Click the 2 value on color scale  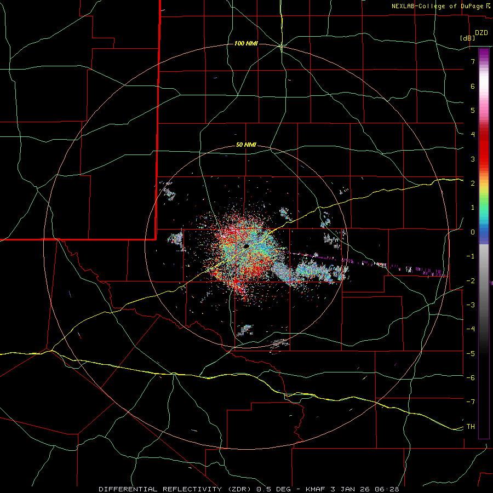click(473, 184)
